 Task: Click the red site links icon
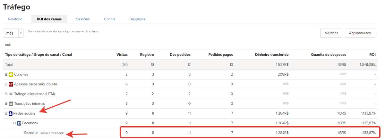[x=11, y=84]
